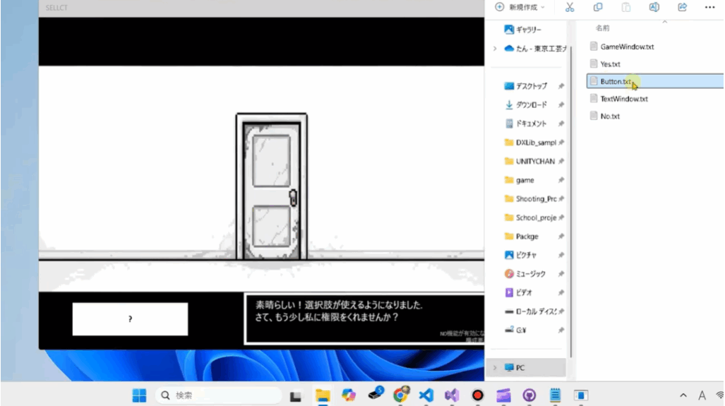Select the GameWindow.txt file

click(626, 47)
